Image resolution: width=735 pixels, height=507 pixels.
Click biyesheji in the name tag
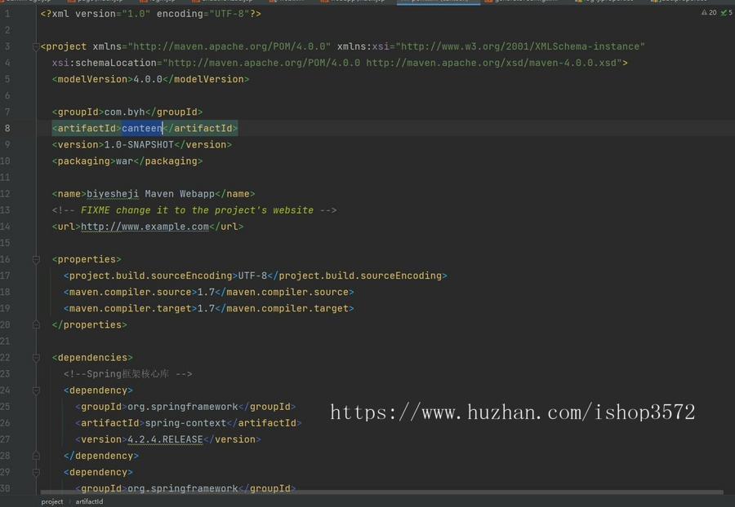tap(113, 194)
